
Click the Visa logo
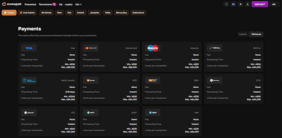(29, 48)
